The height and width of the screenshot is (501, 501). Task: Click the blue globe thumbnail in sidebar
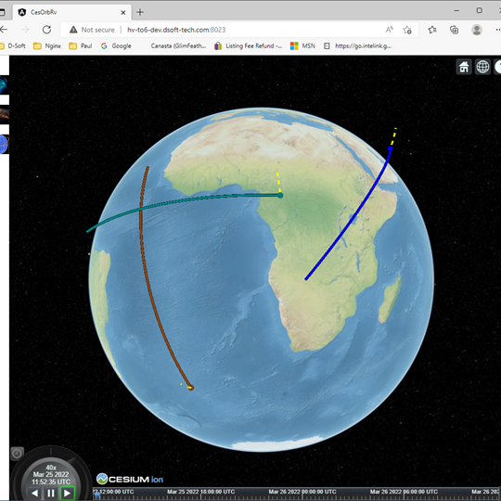[x=4, y=144]
